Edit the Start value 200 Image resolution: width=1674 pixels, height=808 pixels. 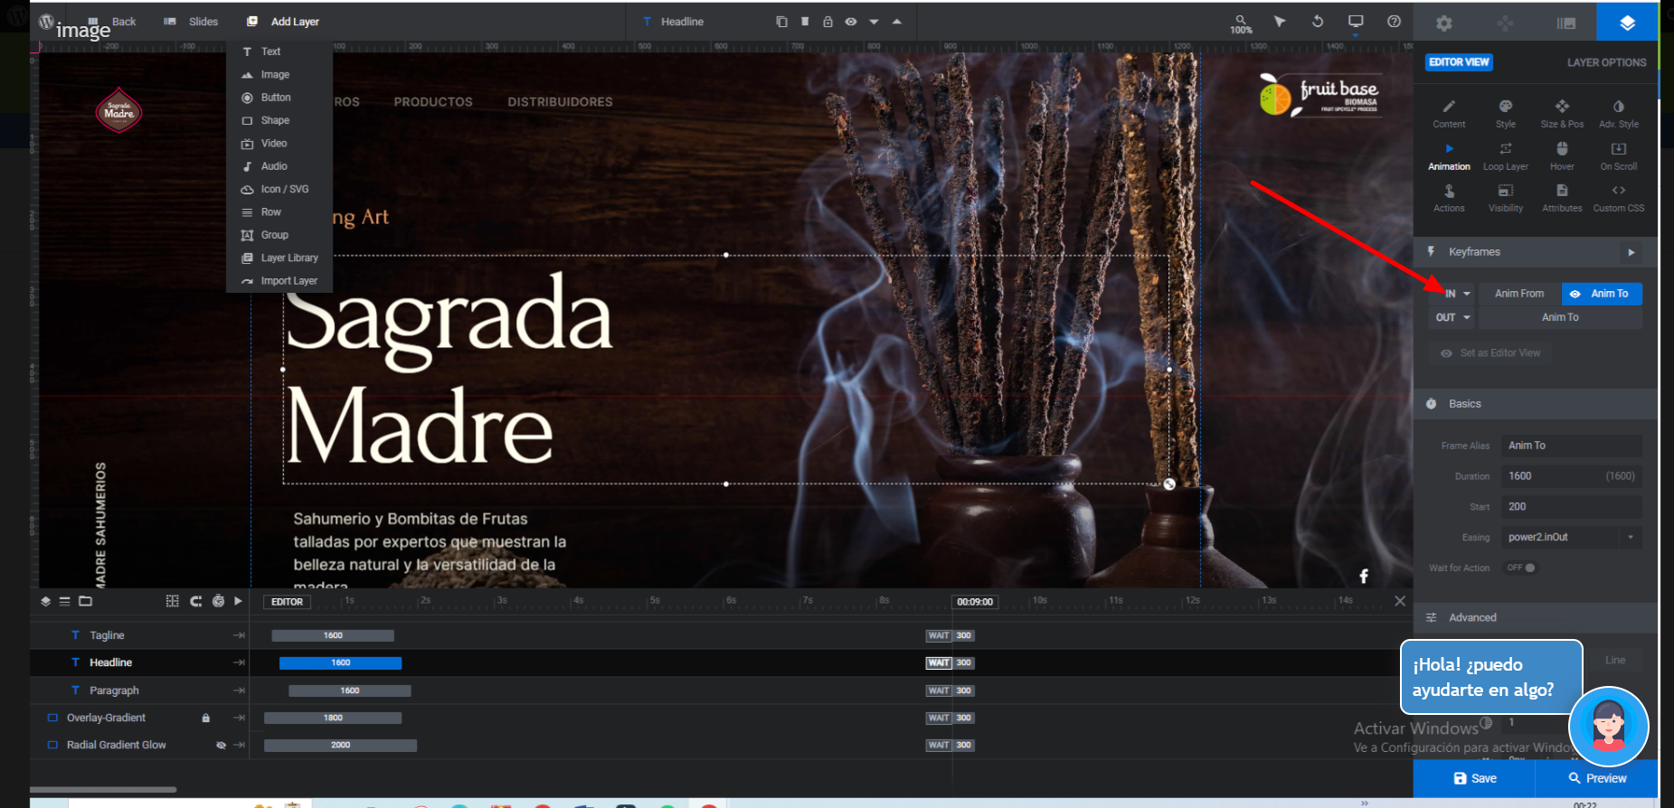(1572, 507)
